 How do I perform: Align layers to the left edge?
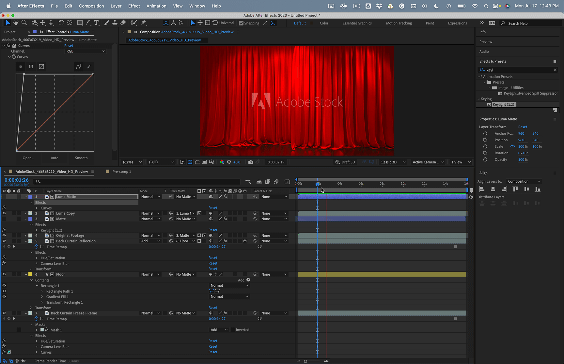[x=482, y=189]
